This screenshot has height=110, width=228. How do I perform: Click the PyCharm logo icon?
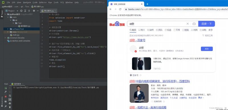(3, 2)
